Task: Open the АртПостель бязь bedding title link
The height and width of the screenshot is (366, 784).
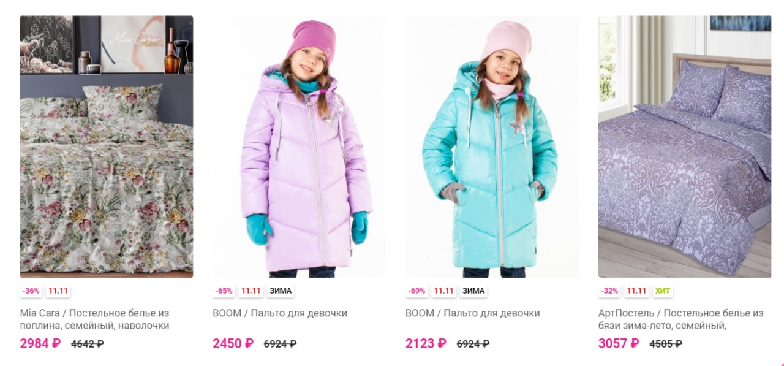Action: (x=681, y=319)
